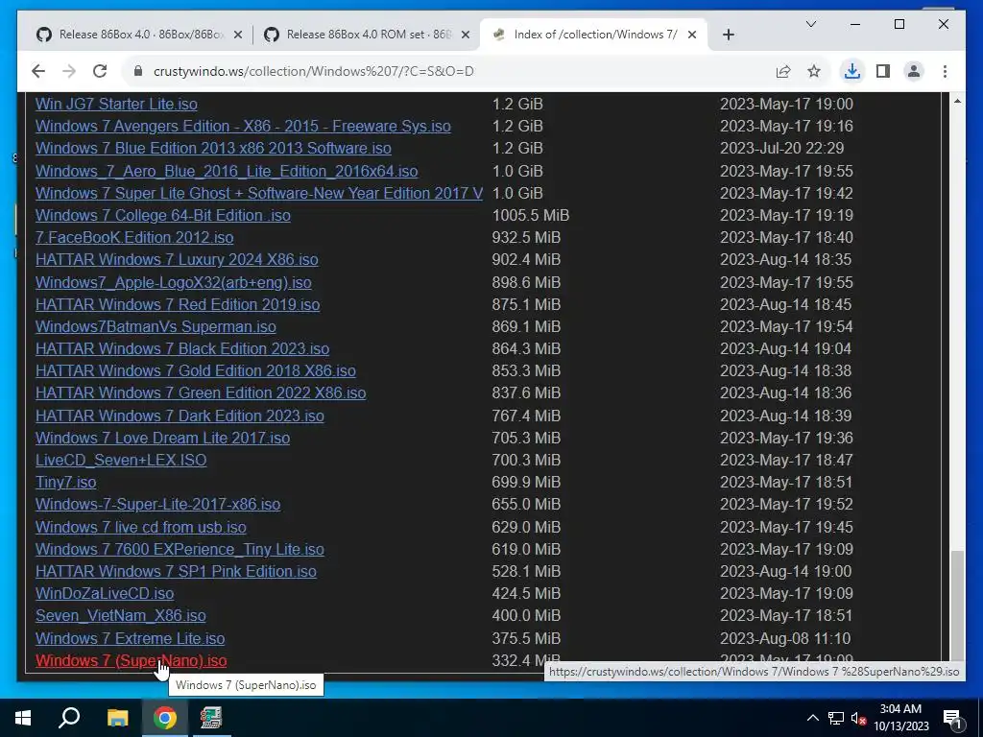Click the 1005.5 MiB size text
The image size is (983, 737).
click(530, 215)
